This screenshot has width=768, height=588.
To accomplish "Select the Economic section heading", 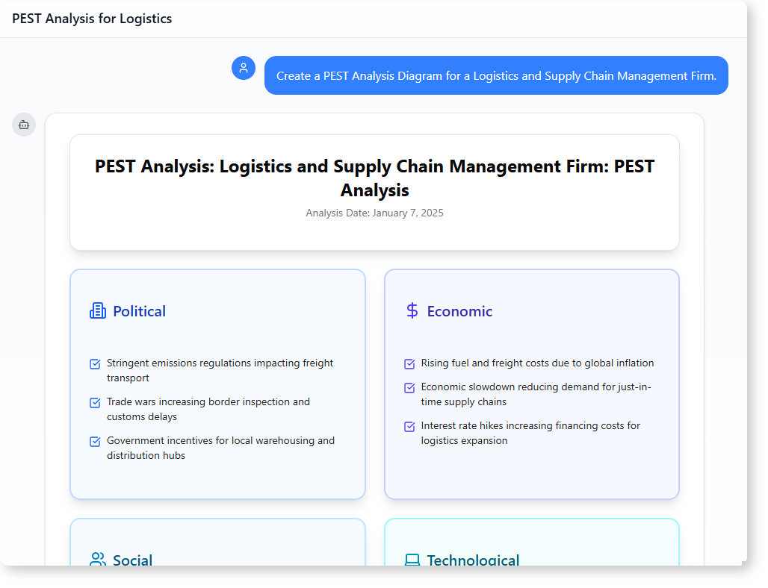I will (x=459, y=311).
